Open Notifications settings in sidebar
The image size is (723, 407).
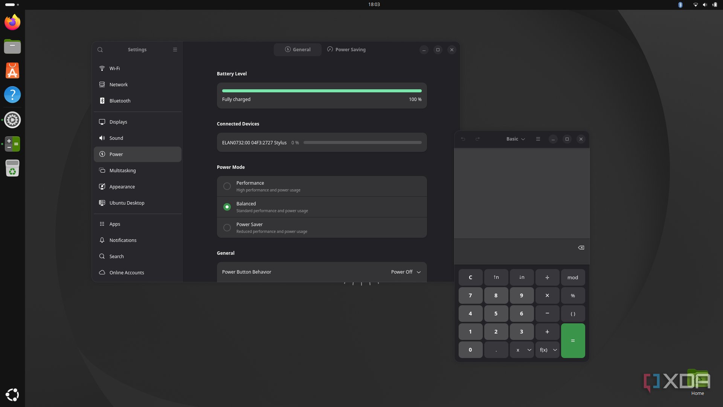coord(137,240)
